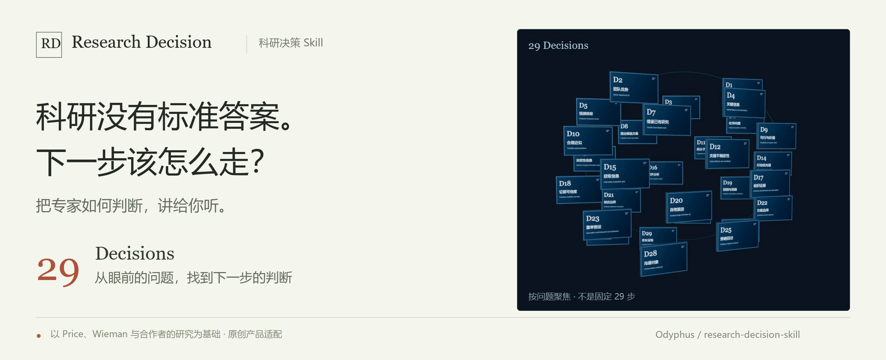Click the menu lines icon on D12 card
The width and height of the screenshot is (886, 360).
point(745,143)
